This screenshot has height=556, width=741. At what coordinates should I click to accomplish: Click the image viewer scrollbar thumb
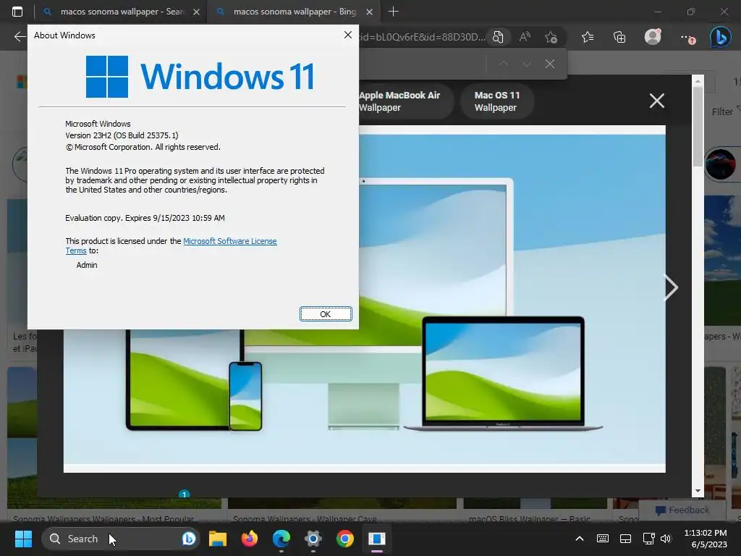[x=698, y=127]
